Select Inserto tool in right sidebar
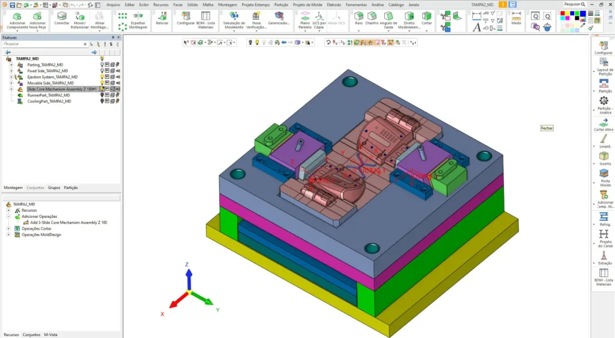615x338 pixels. click(x=604, y=158)
